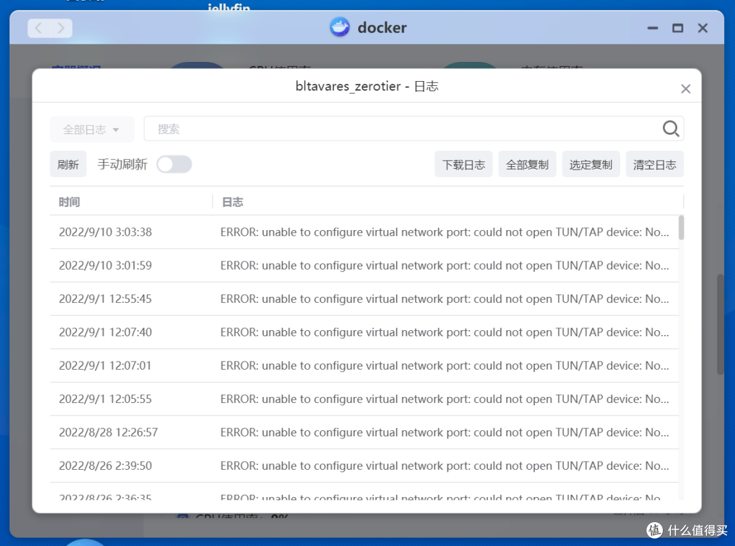Go back with the left arrow
The image size is (735, 546).
[x=39, y=28]
